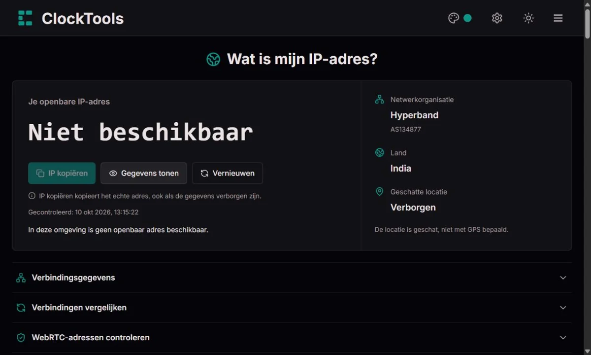Click the 'AS134877' number text

(406, 129)
